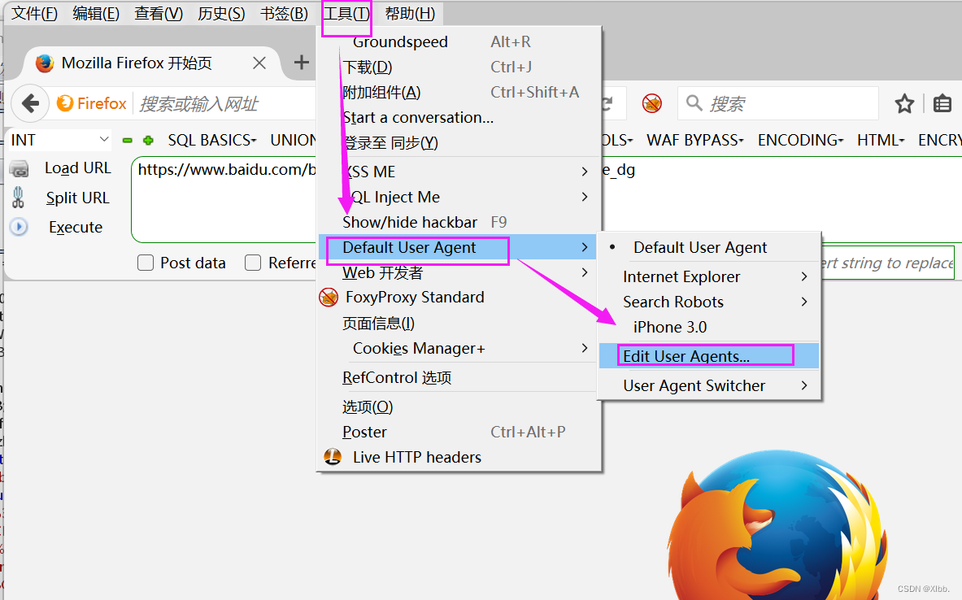Select Edit User Agents... entry
Screen dimensions: 962x600
708,356
